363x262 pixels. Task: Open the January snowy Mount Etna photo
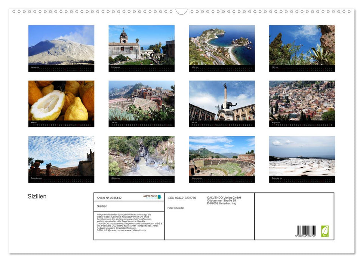click(x=61, y=45)
